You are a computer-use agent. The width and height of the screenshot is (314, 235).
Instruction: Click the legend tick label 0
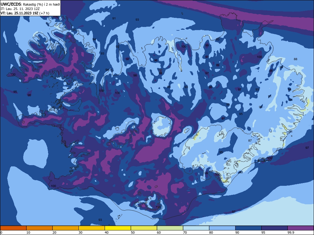1,232
